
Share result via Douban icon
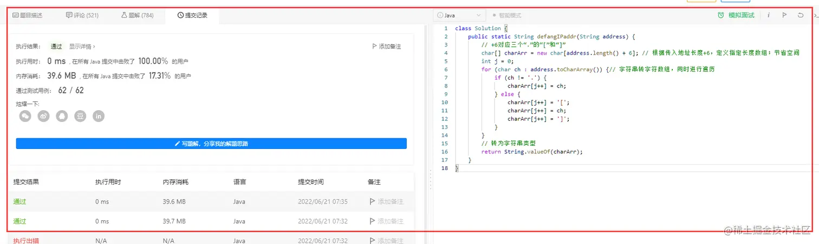[80, 116]
